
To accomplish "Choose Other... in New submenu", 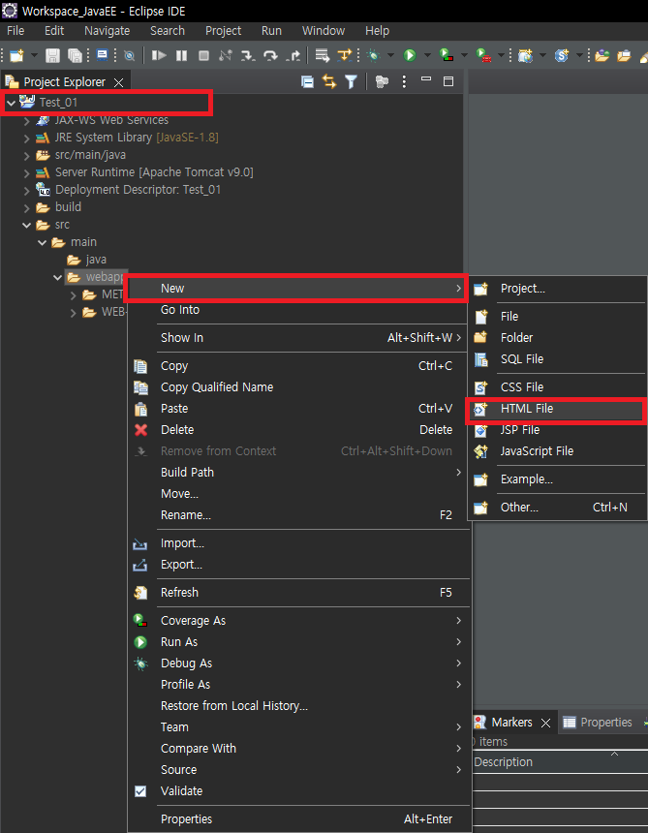I will 557,508.
